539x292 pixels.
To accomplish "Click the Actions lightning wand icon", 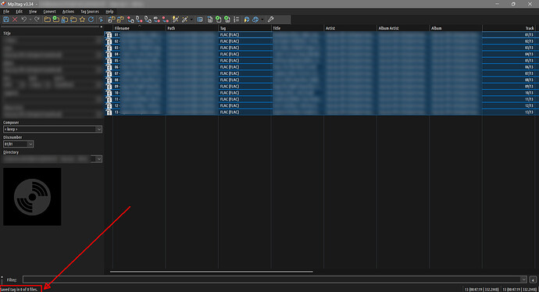I will (176, 20).
